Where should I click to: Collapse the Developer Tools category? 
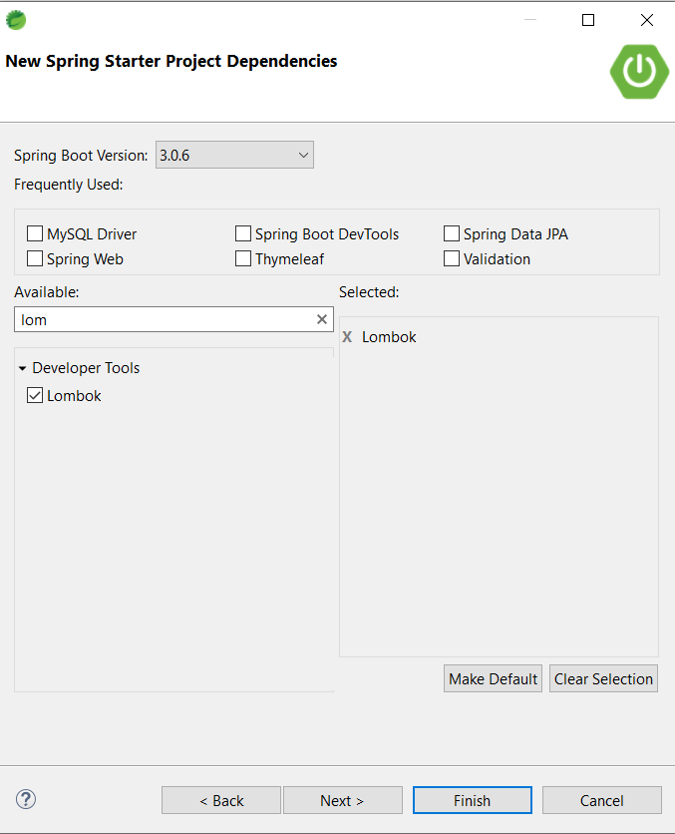pos(23,368)
